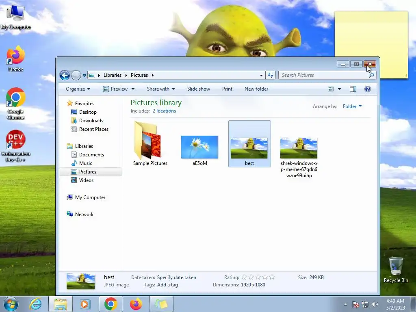The width and height of the screenshot is (416, 312).
Task: Open My Computer desktop icon
Action: [15, 17]
